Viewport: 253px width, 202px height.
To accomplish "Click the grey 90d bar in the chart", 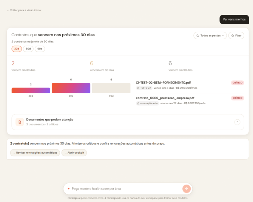I will tap(111, 88).
